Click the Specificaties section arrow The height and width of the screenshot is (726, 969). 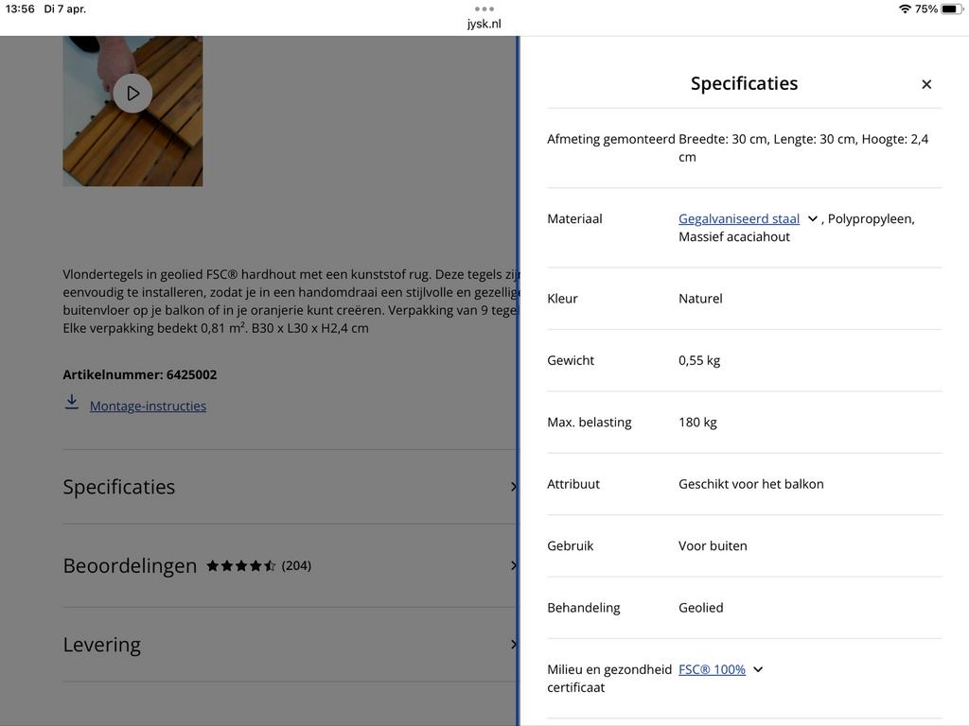point(513,487)
